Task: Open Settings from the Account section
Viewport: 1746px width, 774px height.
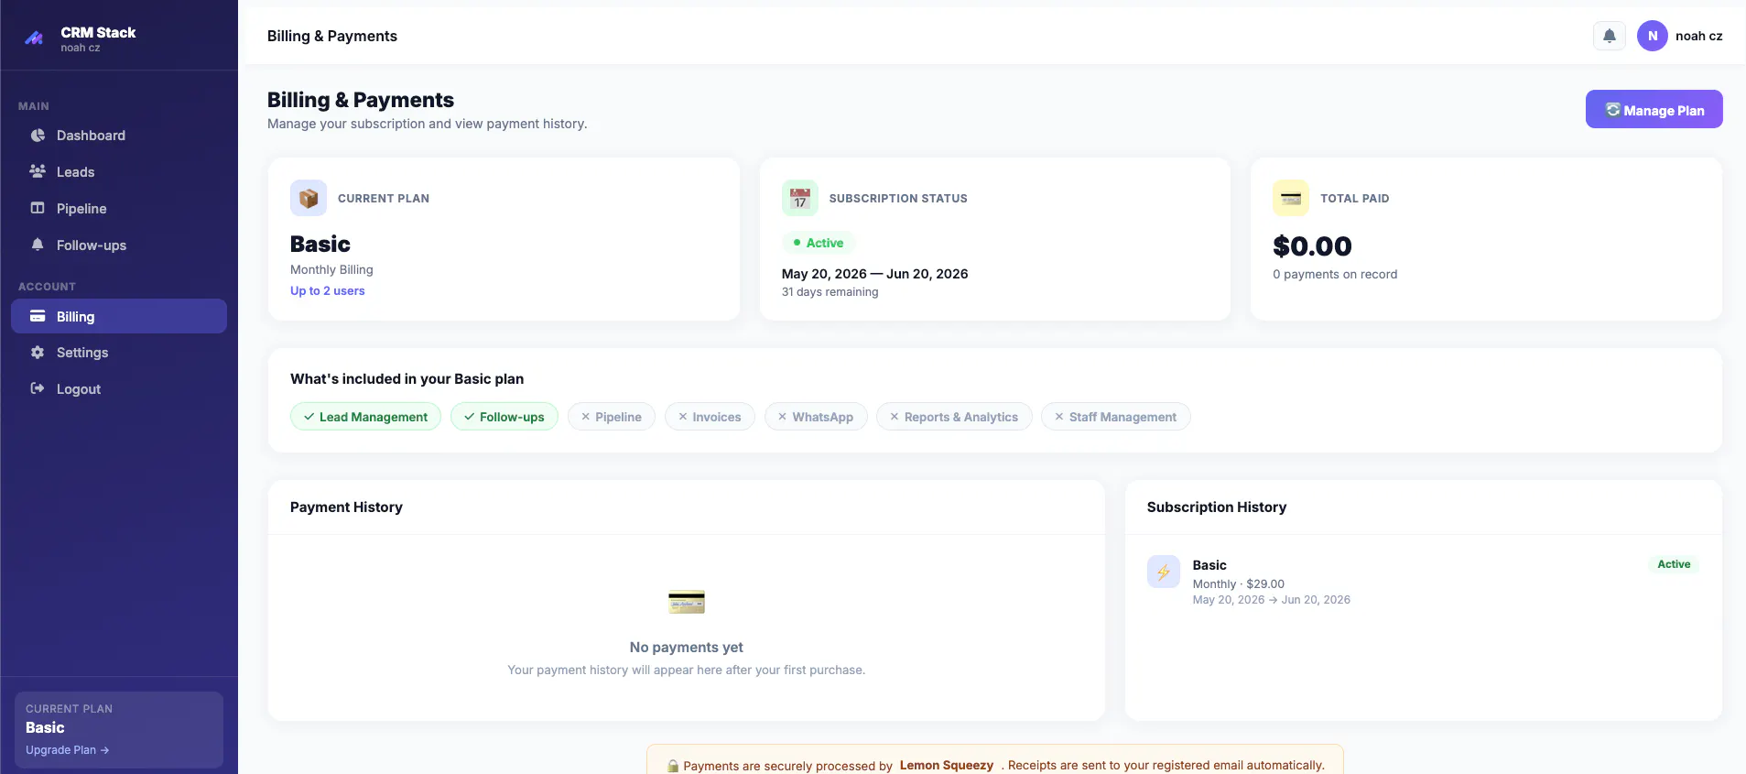Action: coord(119,353)
